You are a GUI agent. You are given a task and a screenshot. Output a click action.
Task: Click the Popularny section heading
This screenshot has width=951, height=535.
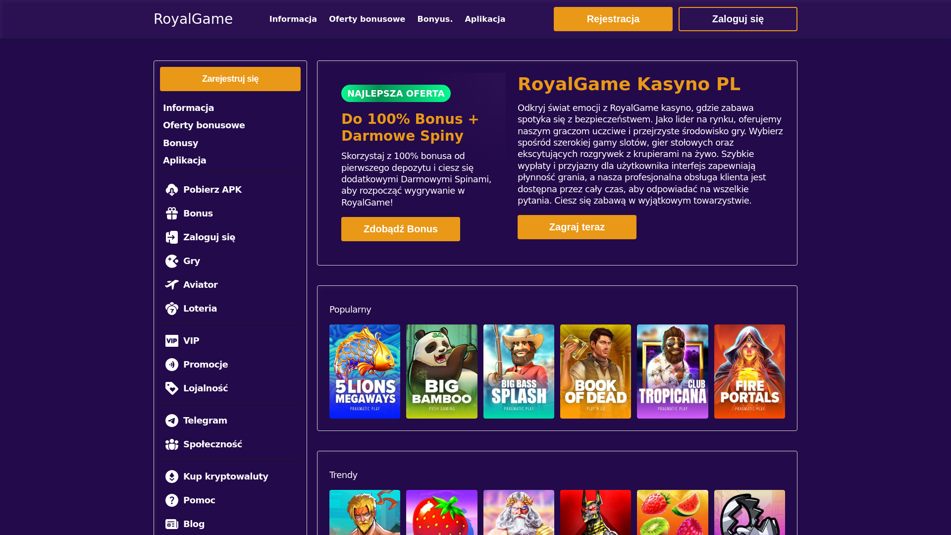click(350, 310)
